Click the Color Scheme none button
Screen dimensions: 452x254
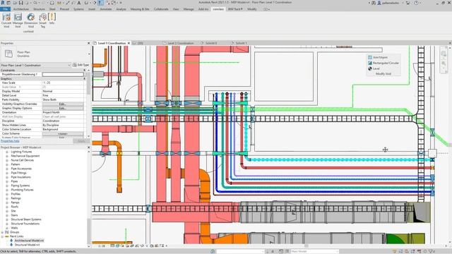coord(63,133)
